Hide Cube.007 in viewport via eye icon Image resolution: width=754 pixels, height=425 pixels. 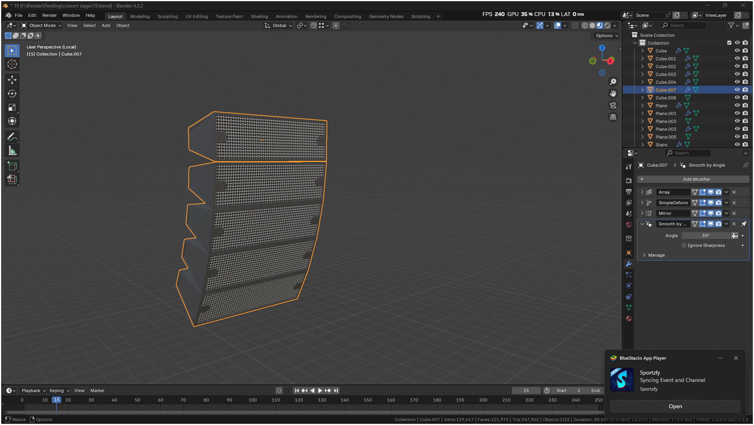(737, 90)
